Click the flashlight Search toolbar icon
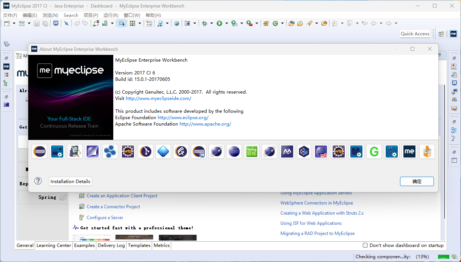461x262 pixels. (x=309, y=23)
